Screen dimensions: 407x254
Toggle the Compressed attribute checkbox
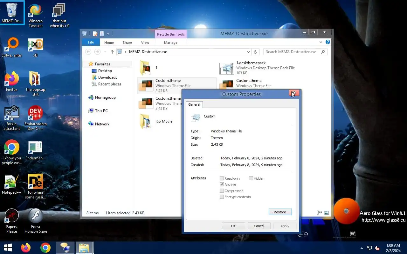tap(222, 191)
